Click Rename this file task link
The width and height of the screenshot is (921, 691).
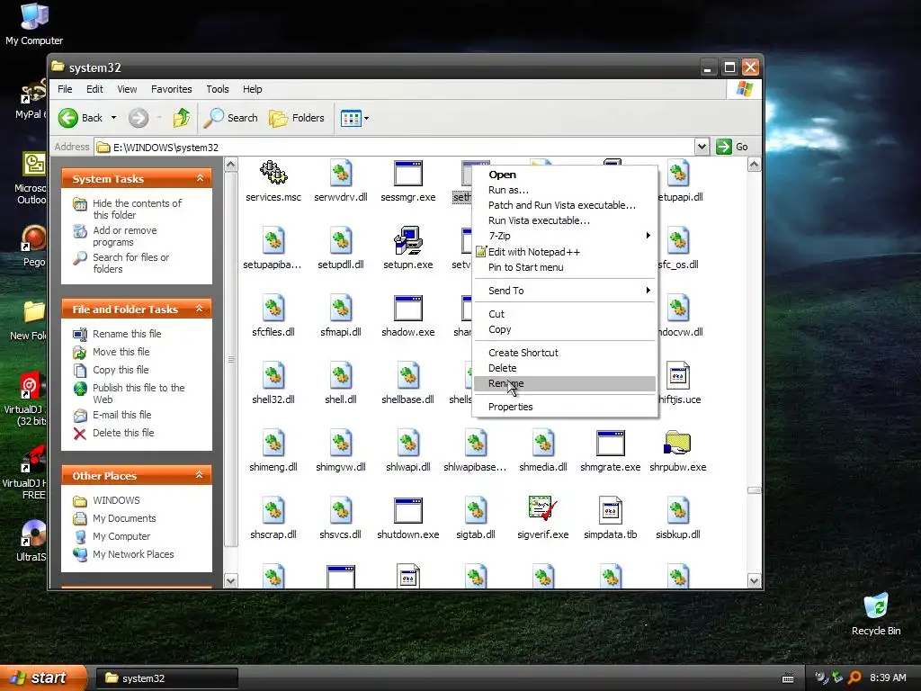point(127,334)
